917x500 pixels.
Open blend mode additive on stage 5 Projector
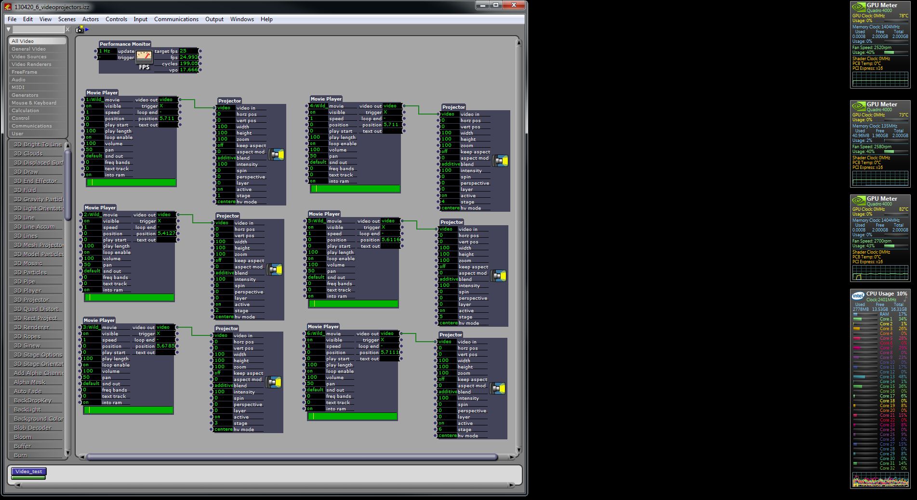pos(448,279)
